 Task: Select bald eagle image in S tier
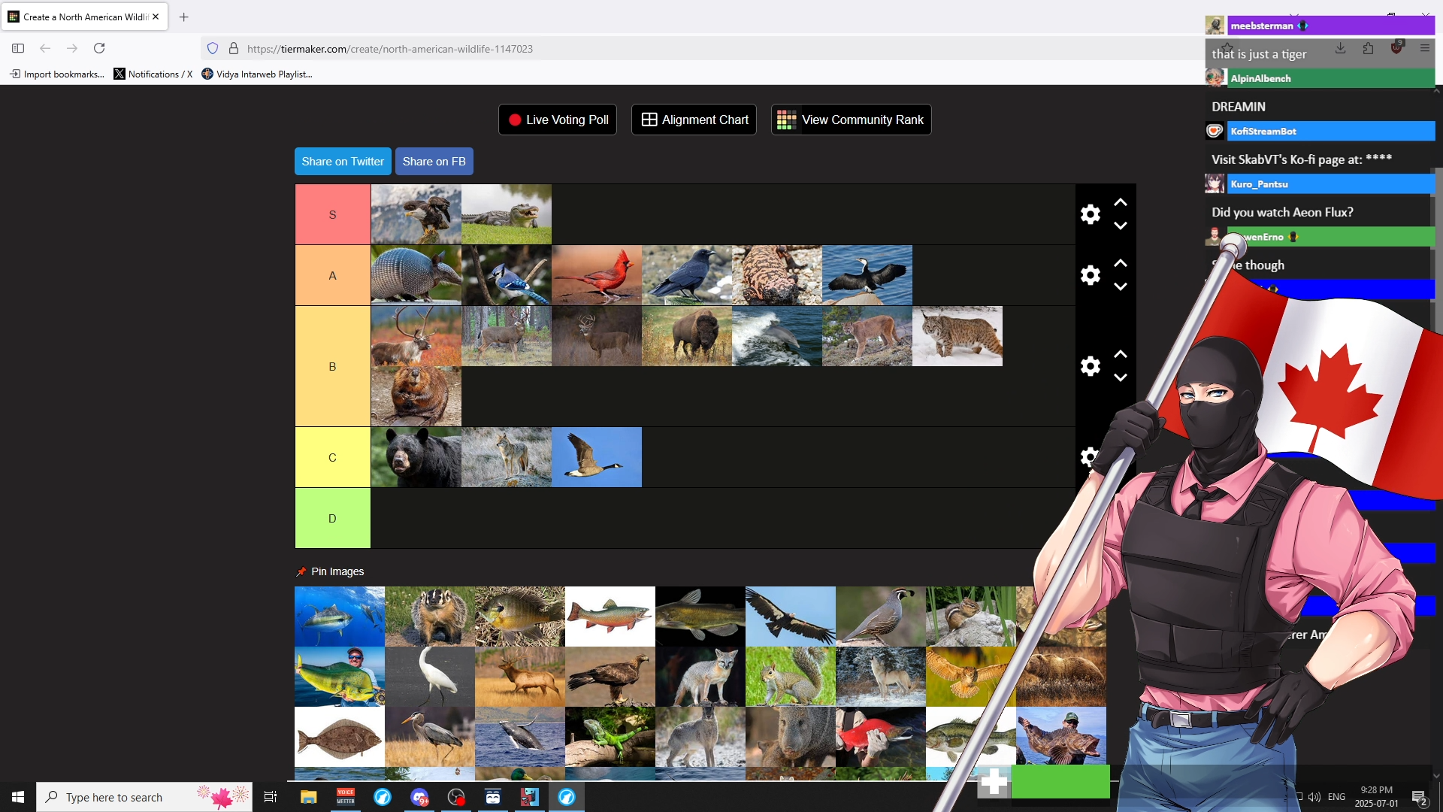pyautogui.click(x=416, y=215)
